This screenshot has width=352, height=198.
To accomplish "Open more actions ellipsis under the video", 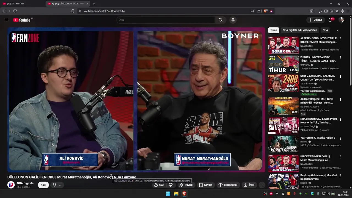I will coord(262,185).
